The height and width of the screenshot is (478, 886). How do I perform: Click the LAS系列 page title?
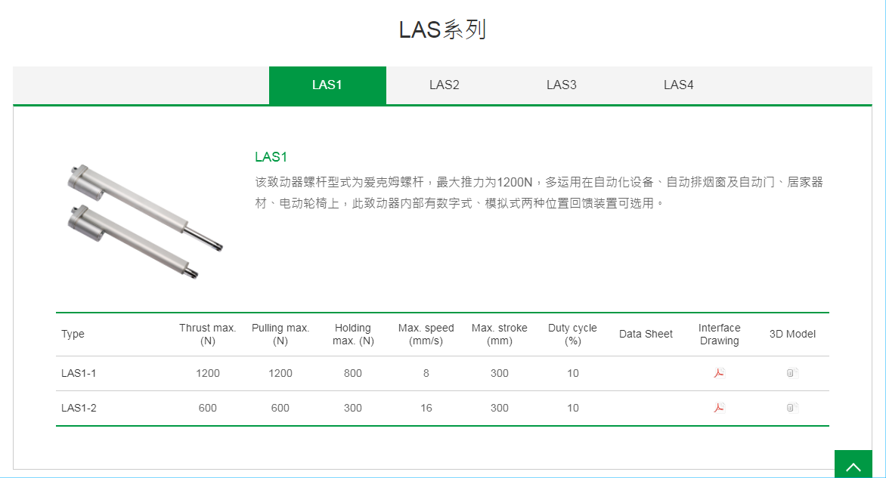click(x=443, y=28)
